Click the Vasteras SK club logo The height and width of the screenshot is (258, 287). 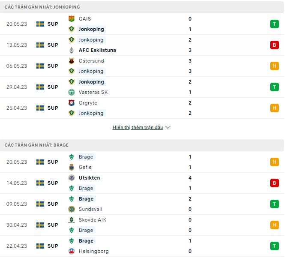(x=72, y=92)
